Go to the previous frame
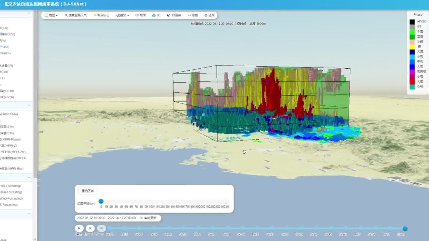This screenshot has width=429, height=241. pyautogui.click(x=90, y=228)
